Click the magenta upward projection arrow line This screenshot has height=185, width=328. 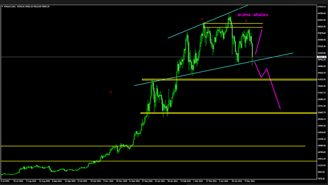pyautogui.click(x=259, y=42)
